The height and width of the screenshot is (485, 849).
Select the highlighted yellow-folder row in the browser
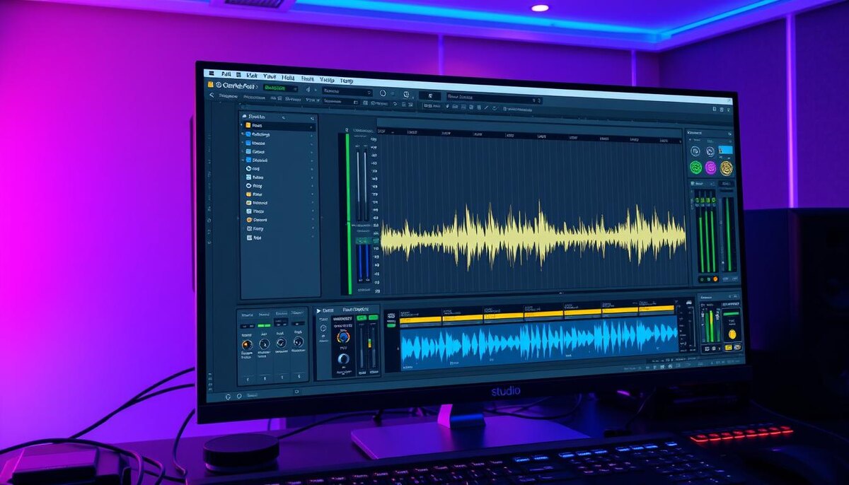[278, 126]
